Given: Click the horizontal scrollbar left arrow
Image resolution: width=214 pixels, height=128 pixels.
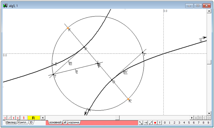Looking at the screenshot, I should tap(43, 118).
